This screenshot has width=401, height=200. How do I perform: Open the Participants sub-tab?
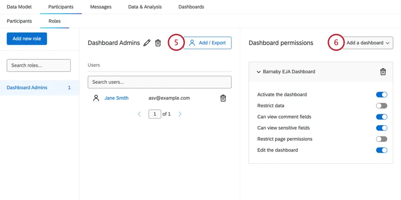click(x=19, y=21)
